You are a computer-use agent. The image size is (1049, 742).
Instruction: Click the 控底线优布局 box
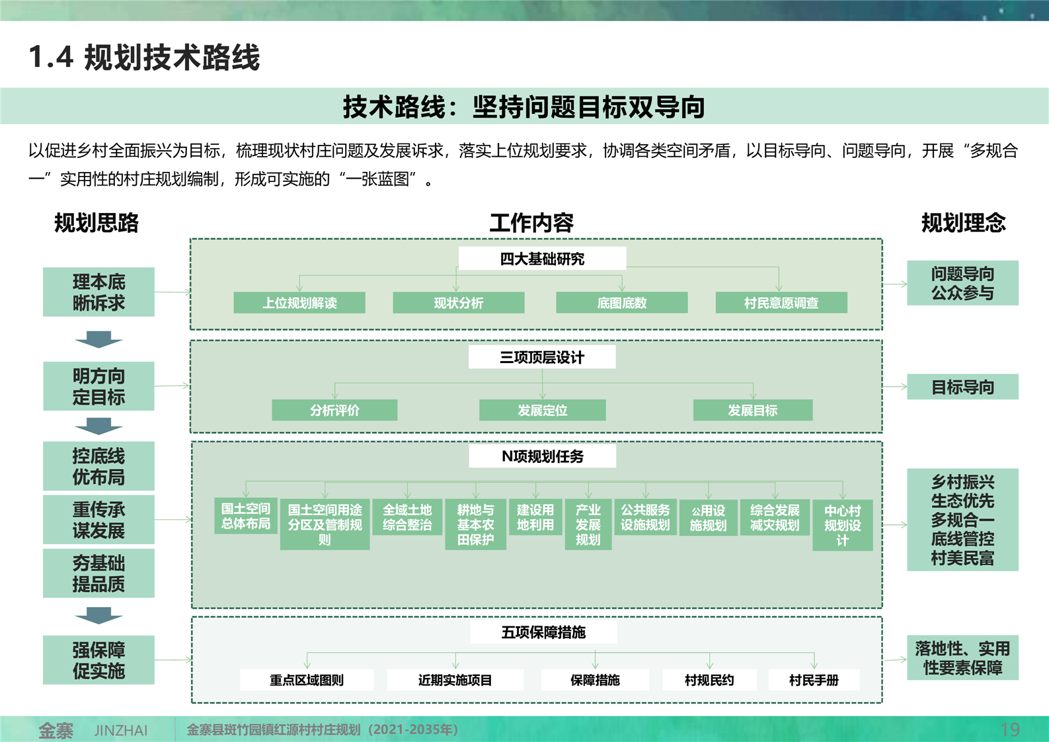pos(98,466)
